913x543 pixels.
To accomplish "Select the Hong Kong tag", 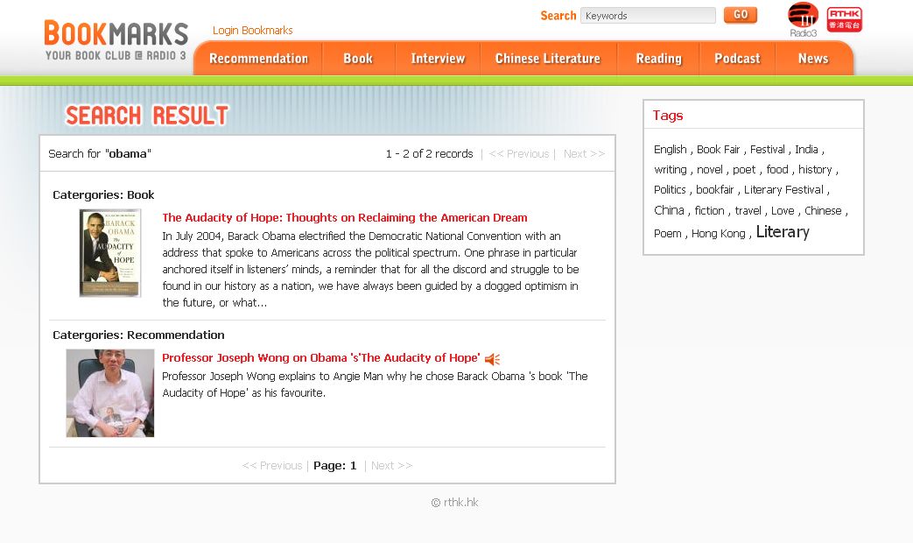I will 719,234.
